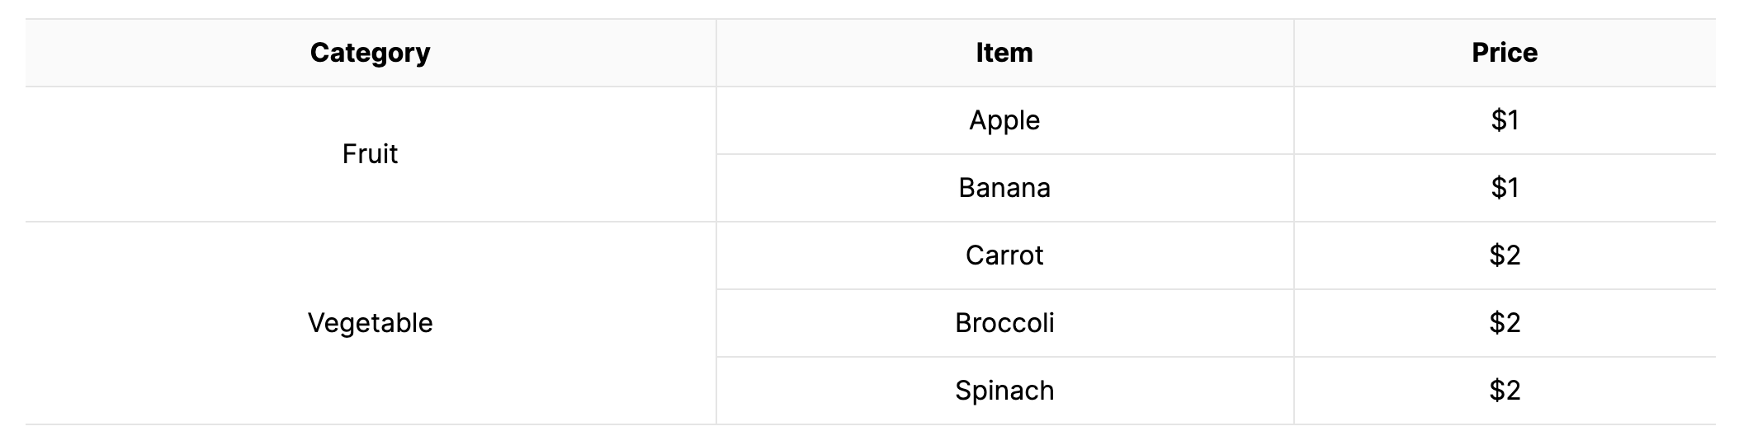Select the $2 price in the Spinach row
Viewport: 1753px width, 445px height.
(x=1505, y=391)
